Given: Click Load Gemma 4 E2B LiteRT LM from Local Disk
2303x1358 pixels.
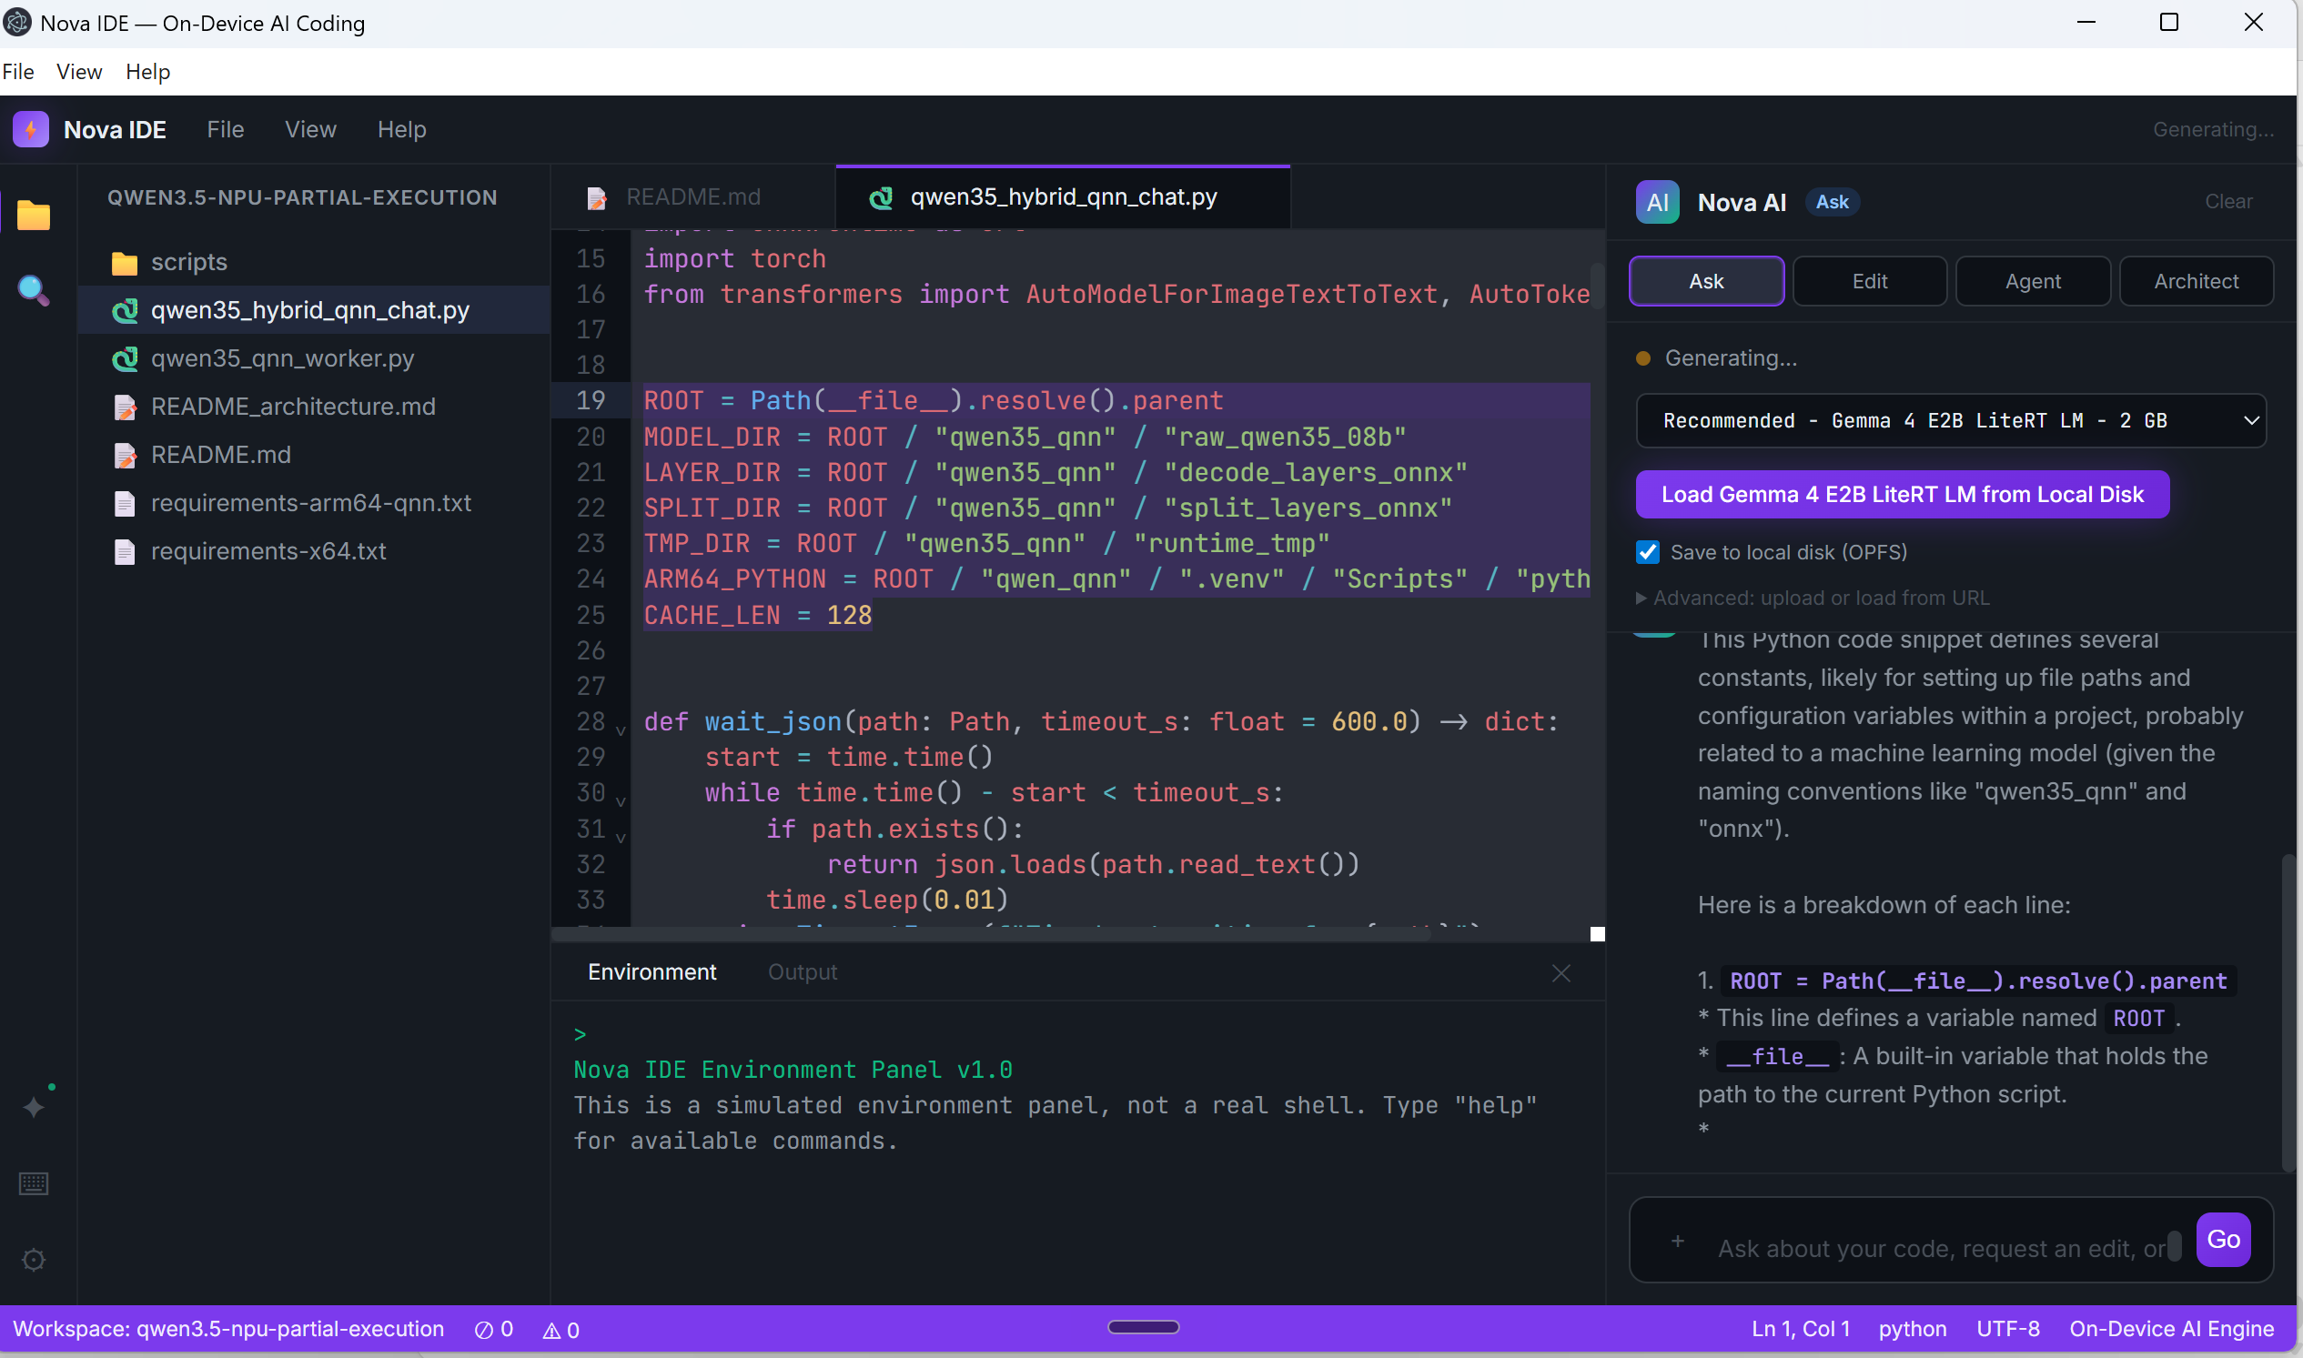Looking at the screenshot, I should click(1902, 494).
